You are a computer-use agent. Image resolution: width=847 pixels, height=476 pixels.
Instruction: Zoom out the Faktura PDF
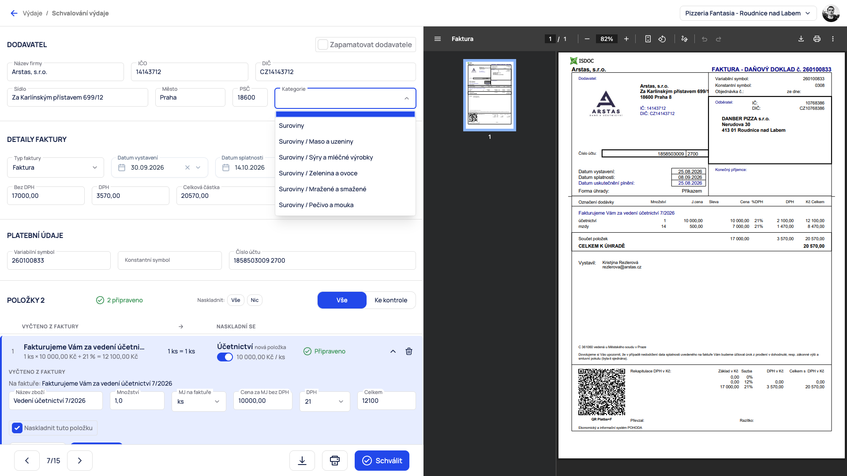pyautogui.click(x=587, y=39)
